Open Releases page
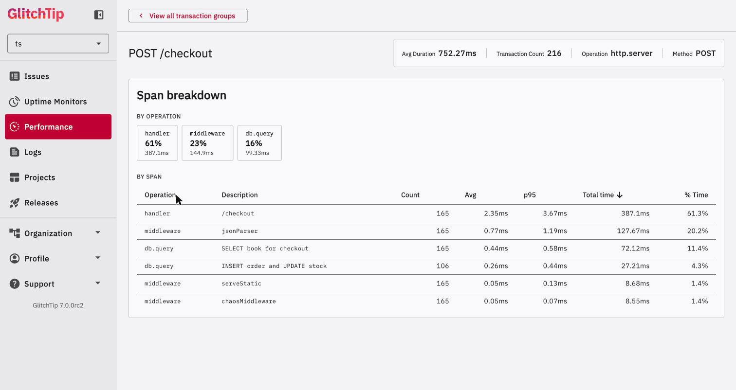This screenshot has width=736, height=390. [x=58, y=203]
